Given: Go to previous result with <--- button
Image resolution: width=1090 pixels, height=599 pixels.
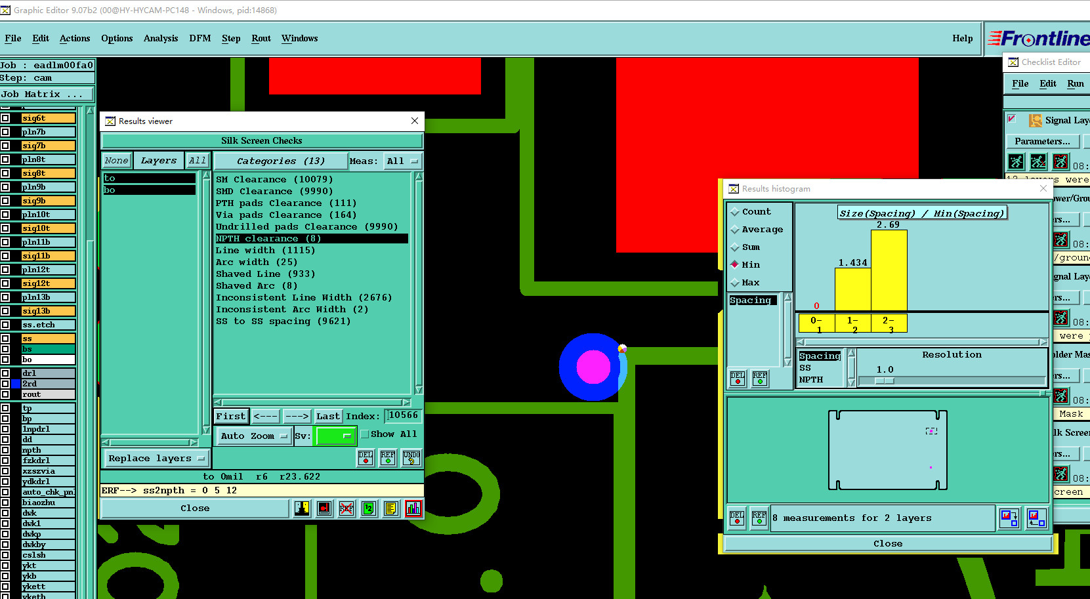Looking at the screenshot, I should tap(266, 417).
